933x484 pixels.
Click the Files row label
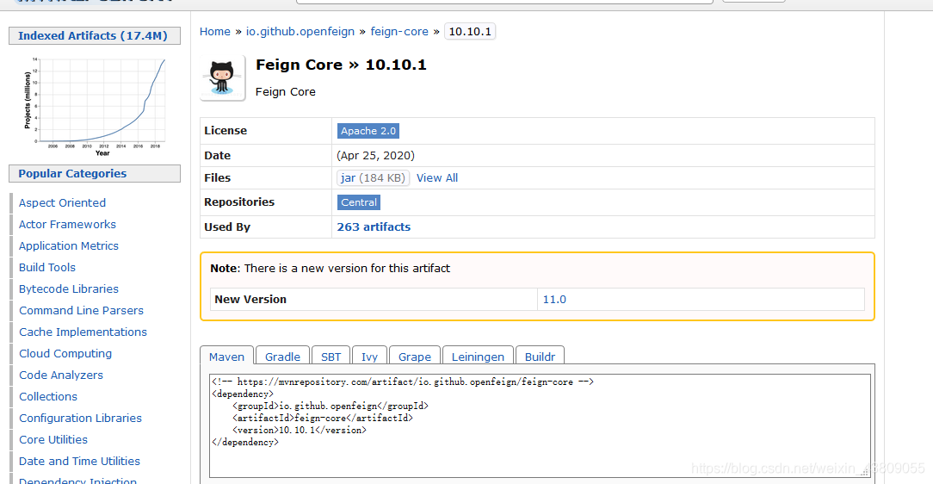[x=217, y=178]
